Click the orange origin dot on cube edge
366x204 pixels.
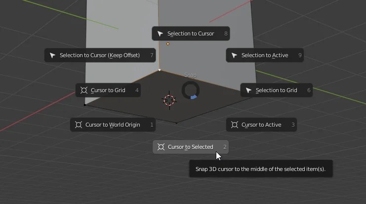pyautogui.click(x=168, y=44)
